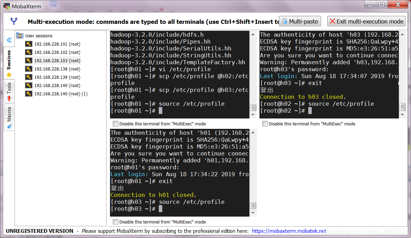Select session 192.168.228.139 (root)
411x238 pixels.
click(x=57, y=77)
